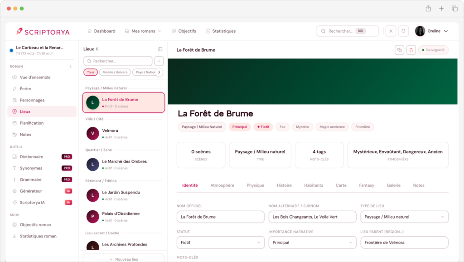Open a new tab with plus icon
Screen dimensions: 464x262
[x=441, y=9]
